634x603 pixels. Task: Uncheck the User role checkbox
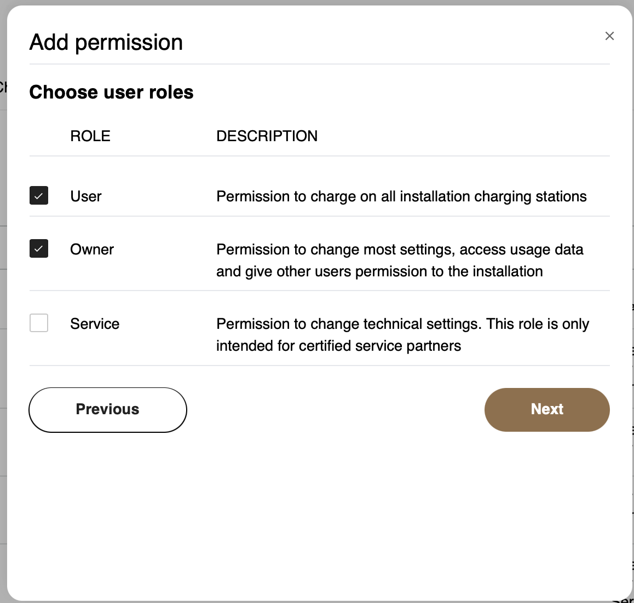click(39, 195)
